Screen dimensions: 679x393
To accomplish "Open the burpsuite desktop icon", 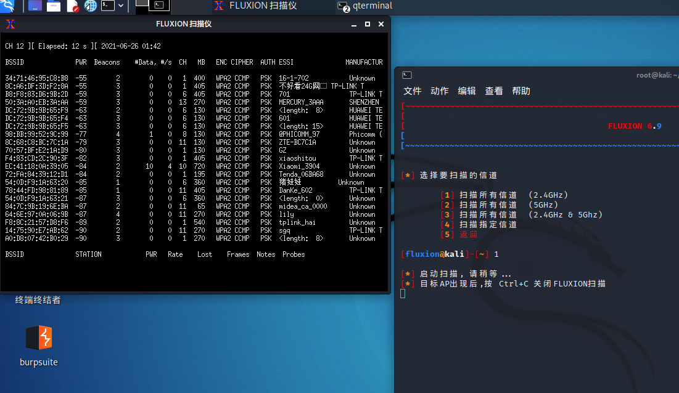I will point(38,337).
